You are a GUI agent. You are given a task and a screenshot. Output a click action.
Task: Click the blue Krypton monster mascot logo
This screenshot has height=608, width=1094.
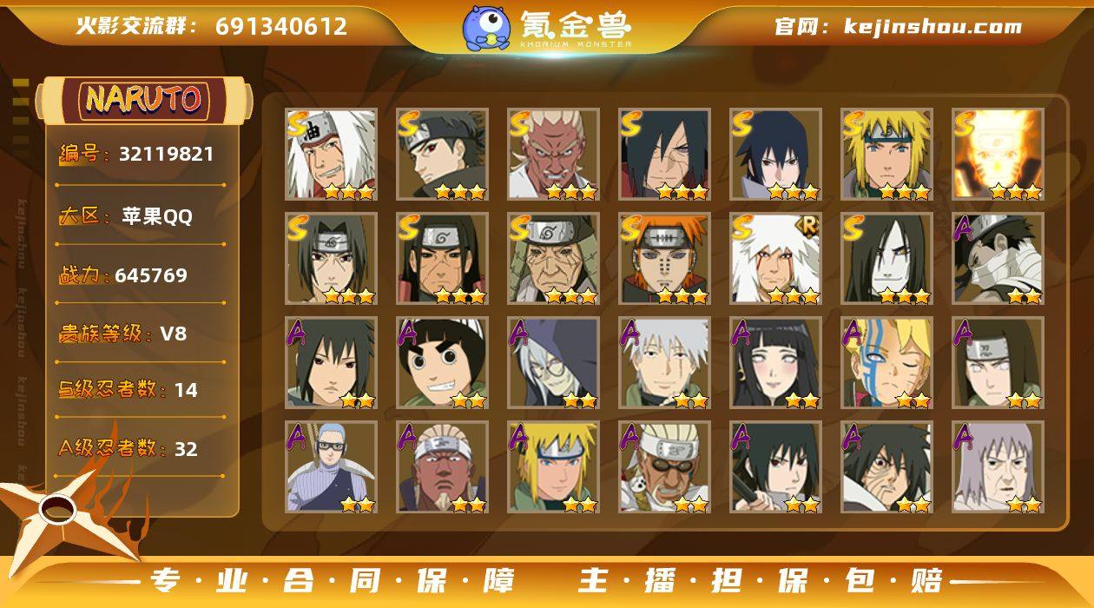tap(486, 28)
